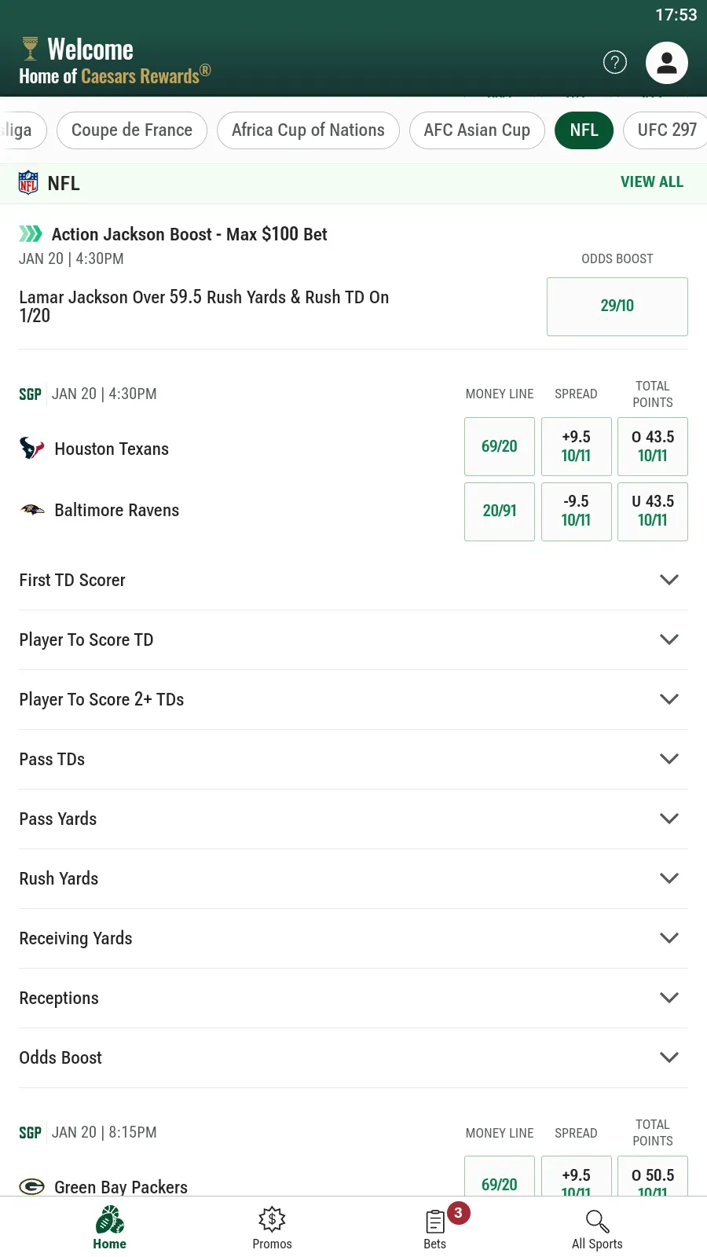
Task: Click the trophy icon beside Welcome
Action: [29, 48]
